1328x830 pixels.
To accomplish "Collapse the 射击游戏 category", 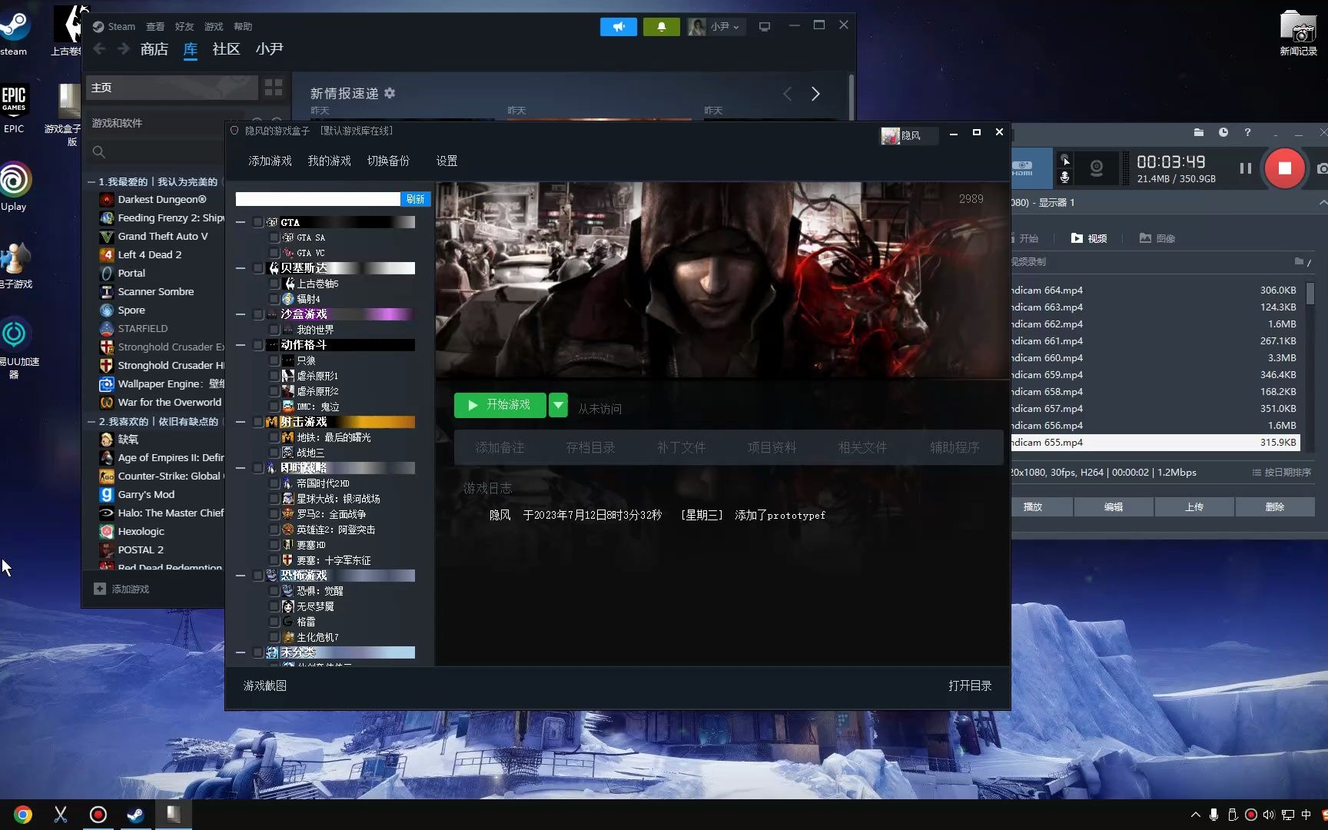I will click(x=241, y=422).
